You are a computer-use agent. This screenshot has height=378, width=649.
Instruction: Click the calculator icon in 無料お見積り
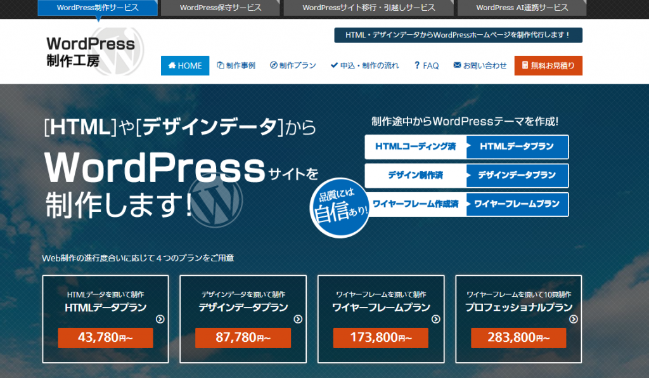pyautogui.click(x=525, y=65)
